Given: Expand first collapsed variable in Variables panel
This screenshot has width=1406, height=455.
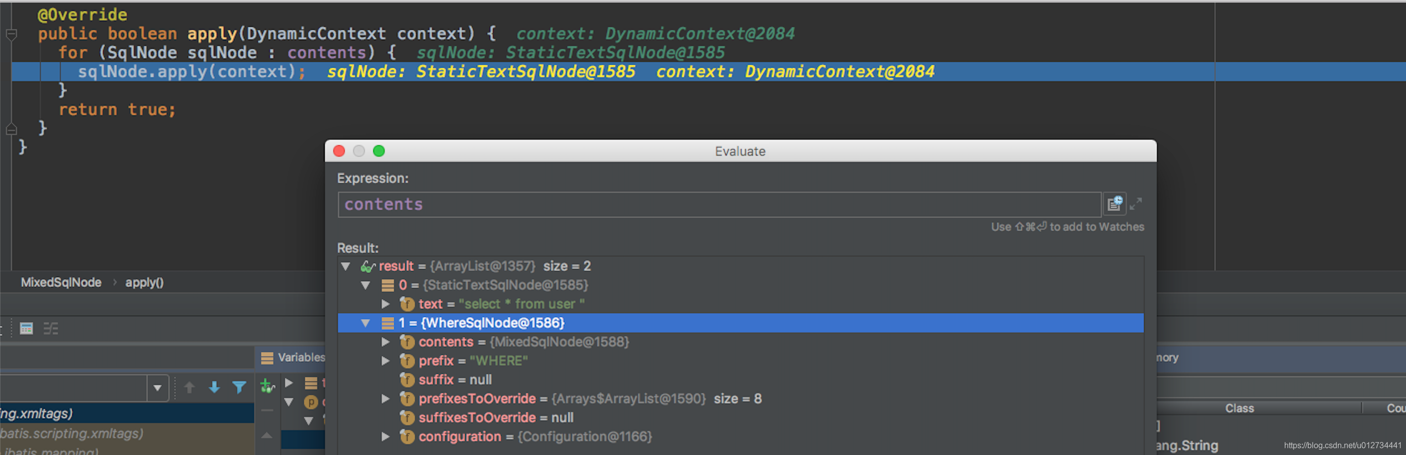Looking at the screenshot, I should [289, 383].
